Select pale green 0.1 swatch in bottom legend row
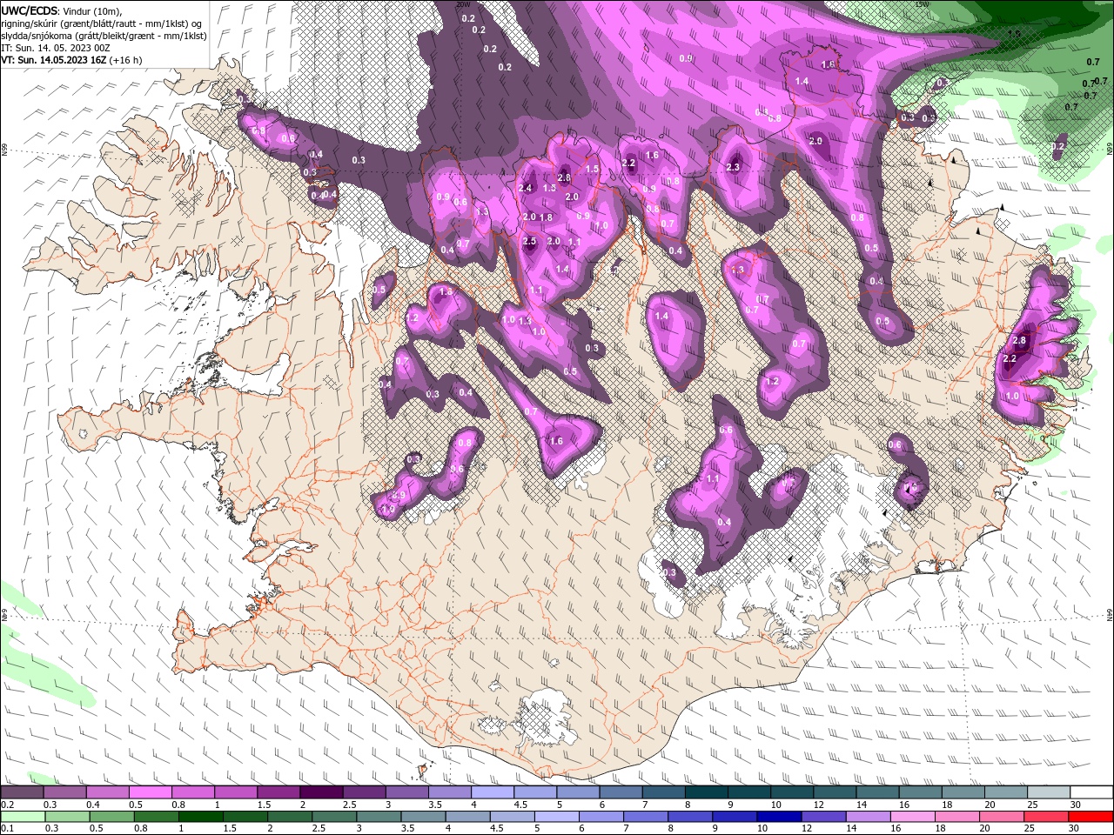The height and width of the screenshot is (835, 1114). [23, 818]
